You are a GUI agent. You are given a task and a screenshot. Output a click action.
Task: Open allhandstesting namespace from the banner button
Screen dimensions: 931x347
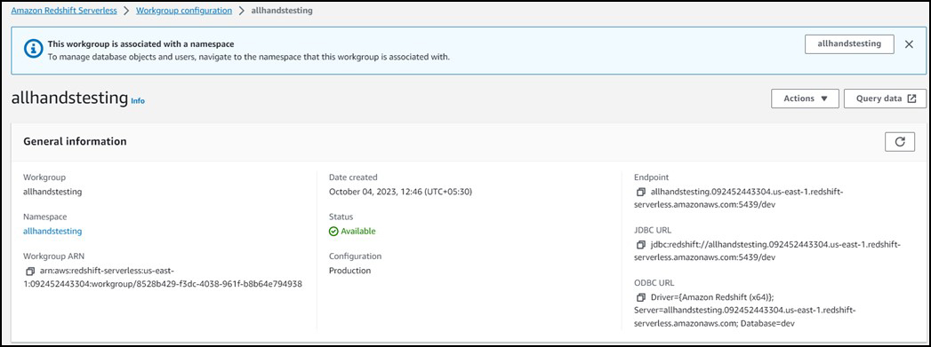[x=849, y=44]
